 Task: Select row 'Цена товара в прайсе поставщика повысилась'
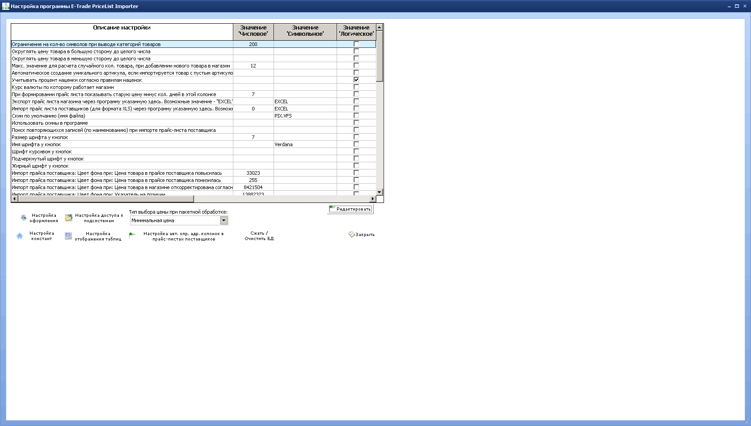pyautogui.click(x=194, y=173)
